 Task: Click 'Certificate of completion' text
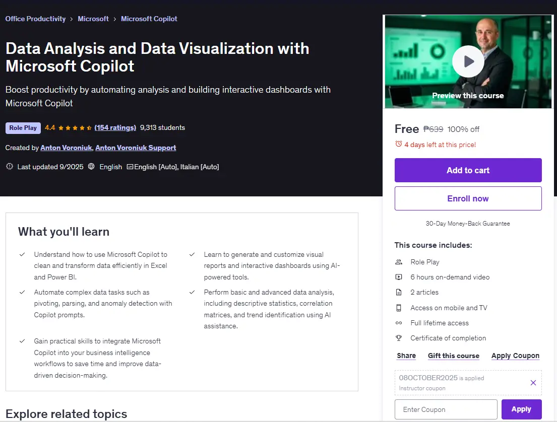click(448, 338)
